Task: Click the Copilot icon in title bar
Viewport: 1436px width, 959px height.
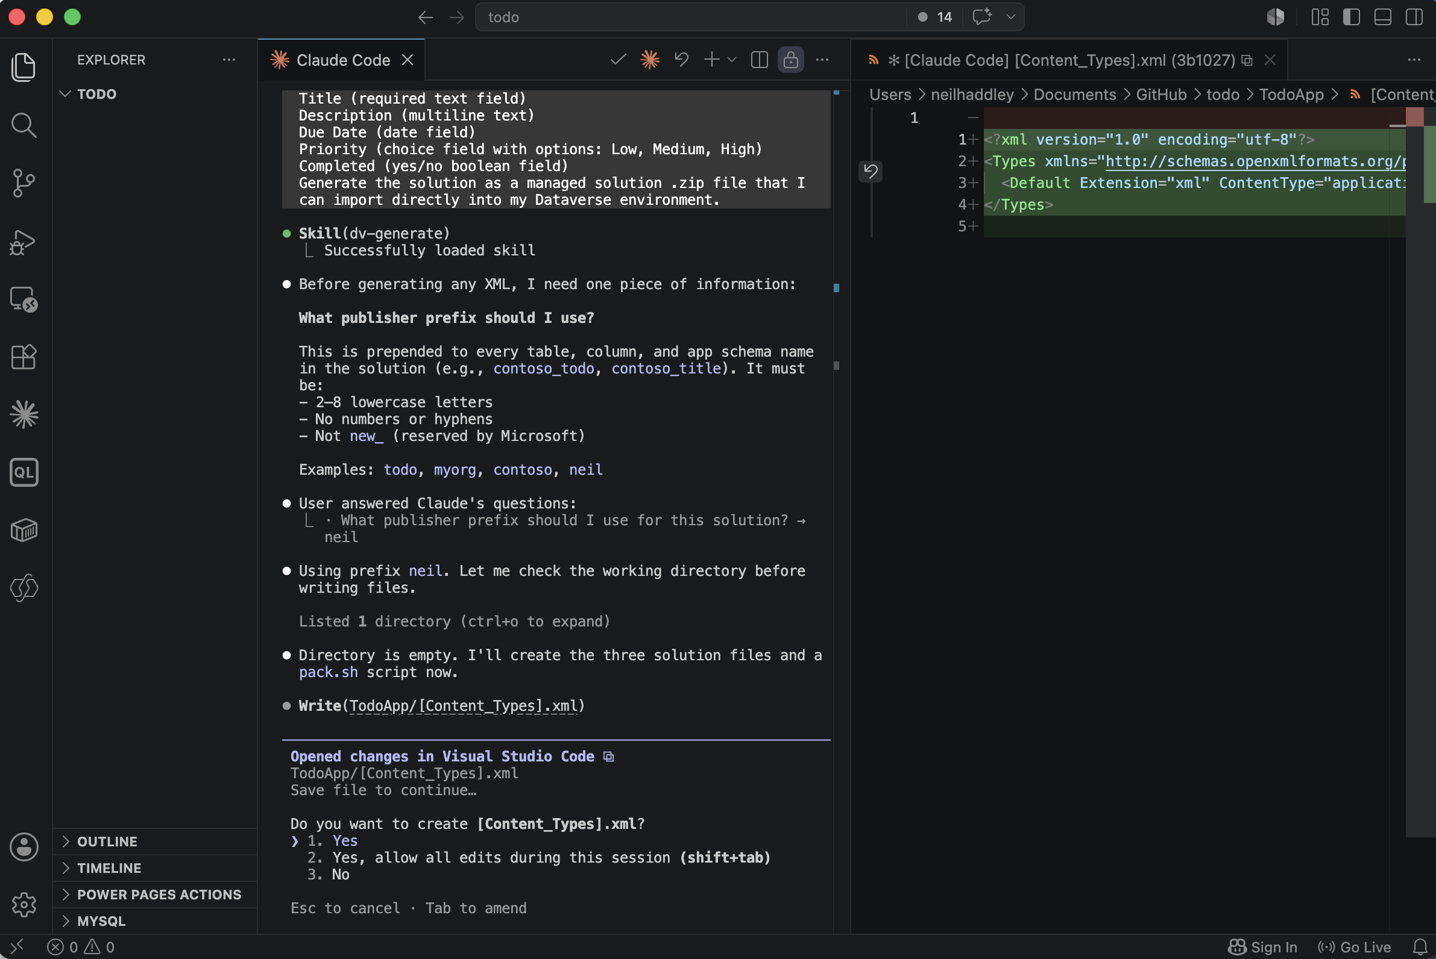Action: point(1275,16)
